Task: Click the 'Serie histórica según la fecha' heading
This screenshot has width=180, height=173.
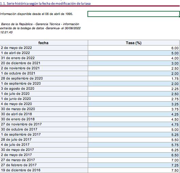Action: 45,3
